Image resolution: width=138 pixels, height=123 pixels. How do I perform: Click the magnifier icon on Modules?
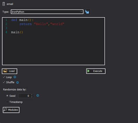5,110
